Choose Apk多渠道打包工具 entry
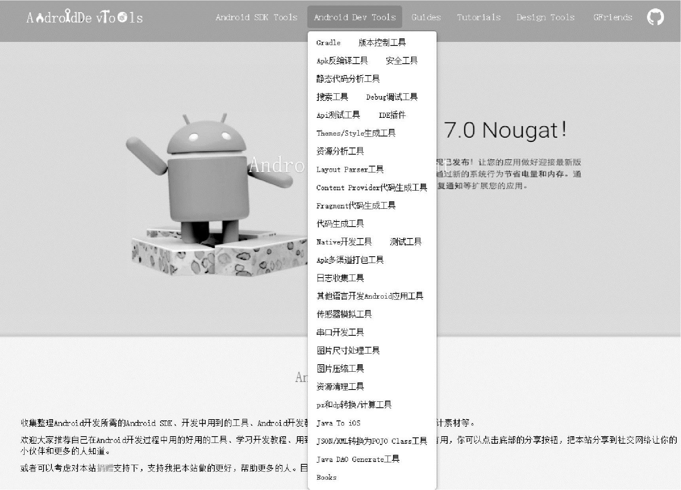The height and width of the screenshot is (490, 681). coord(350,260)
